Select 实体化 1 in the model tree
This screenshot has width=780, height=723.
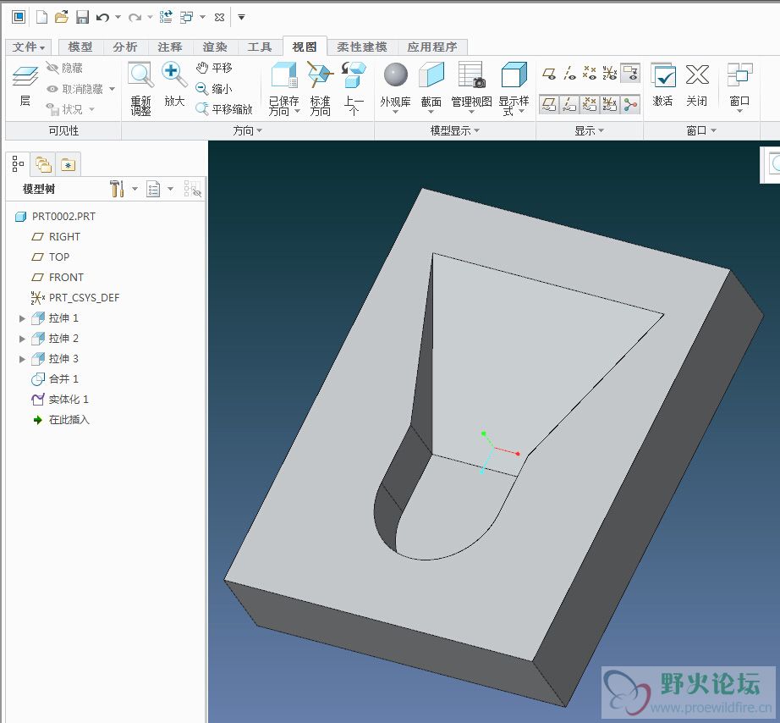pos(68,400)
